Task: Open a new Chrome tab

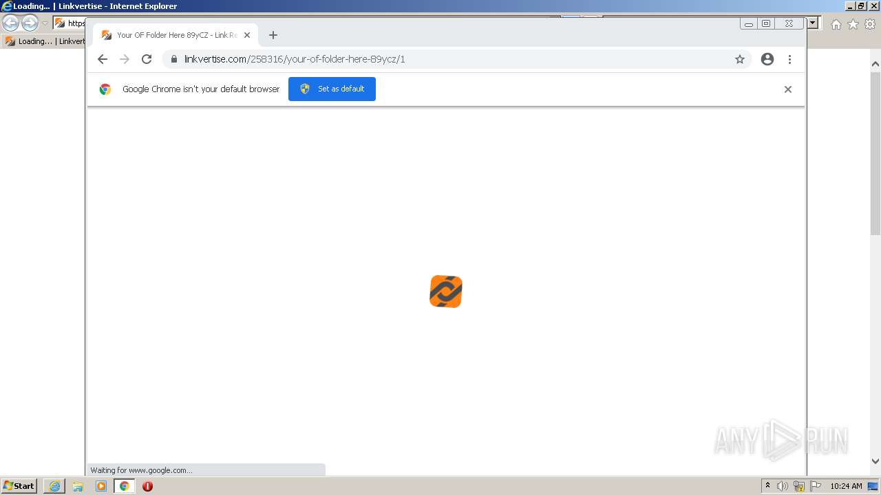Action: coord(273,35)
